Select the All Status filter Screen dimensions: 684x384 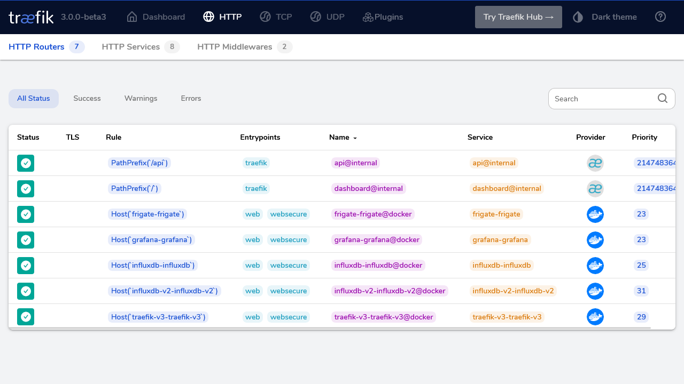34,99
